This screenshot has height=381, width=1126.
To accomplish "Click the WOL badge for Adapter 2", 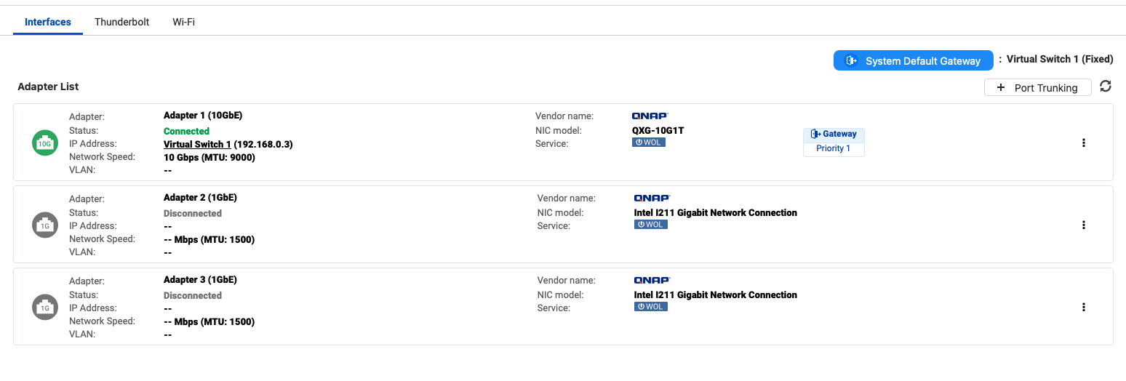I will [651, 225].
